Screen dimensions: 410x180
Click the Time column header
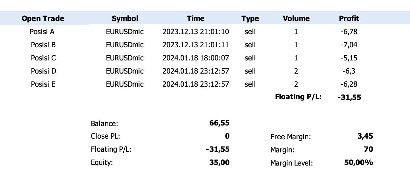pos(195,18)
